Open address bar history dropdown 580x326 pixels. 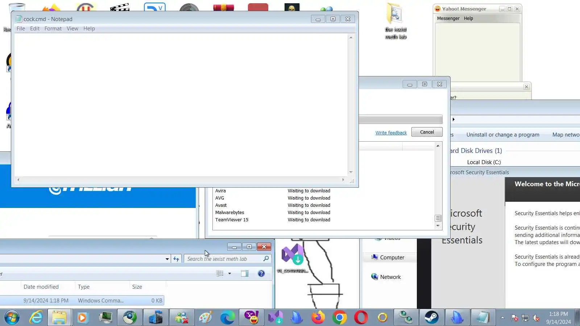(x=167, y=259)
